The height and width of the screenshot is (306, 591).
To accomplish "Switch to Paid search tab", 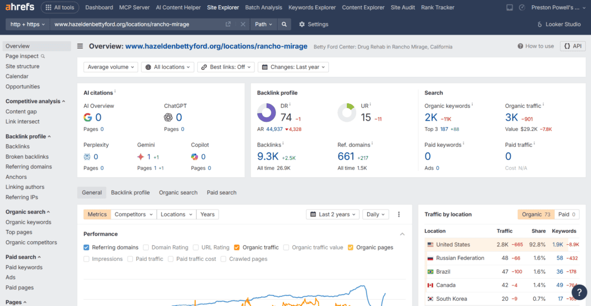I will click(x=222, y=193).
